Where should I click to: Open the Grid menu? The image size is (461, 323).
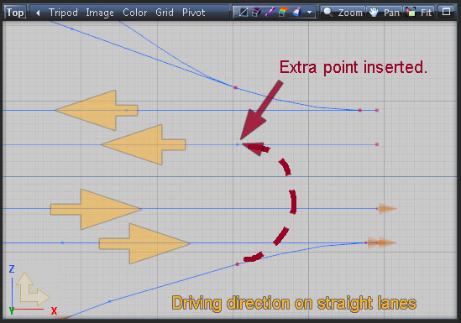(165, 13)
